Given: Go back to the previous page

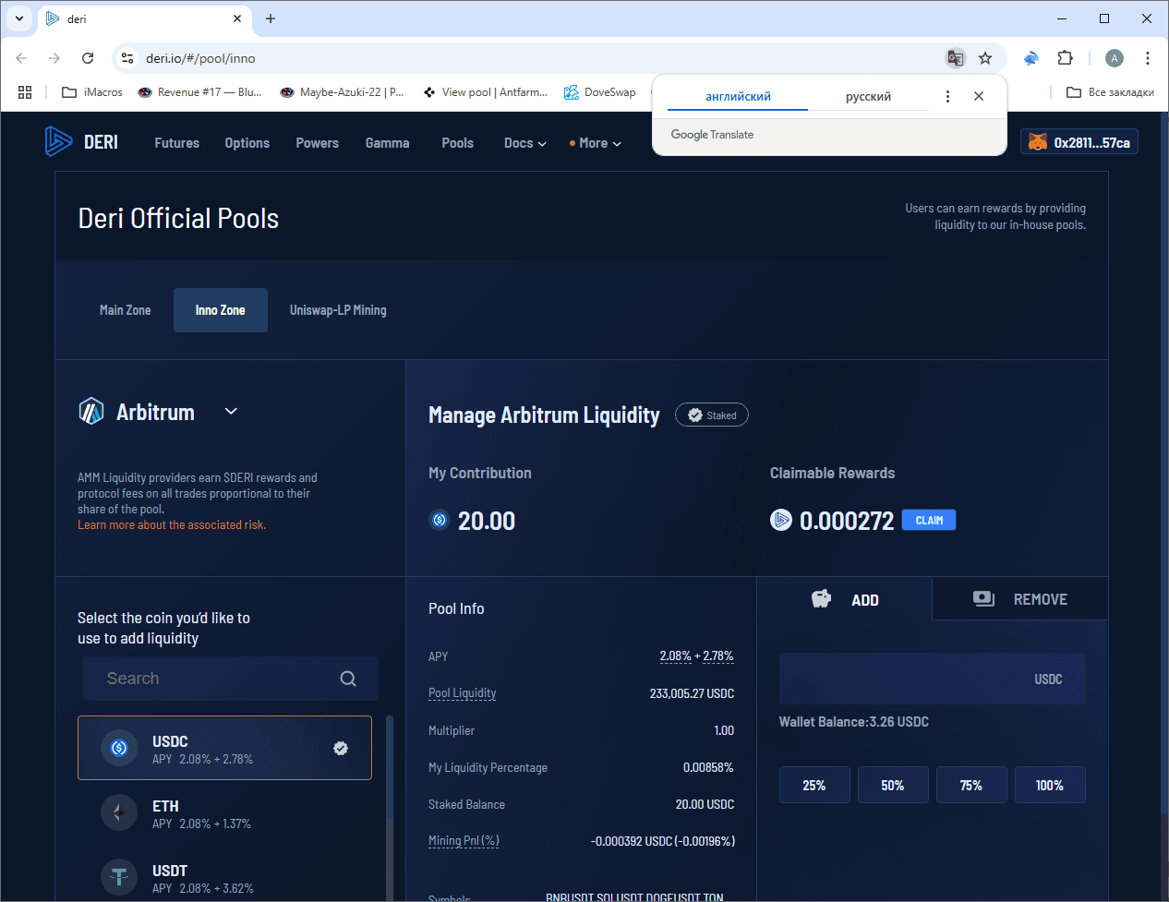Looking at the screenshot, I should click(21, 58).
